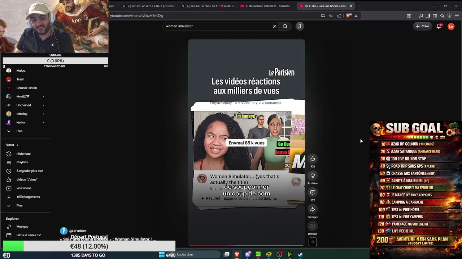Open MystiX subscription channel
The width and height of the screenshot is (462, 259).
coord(23,96)
